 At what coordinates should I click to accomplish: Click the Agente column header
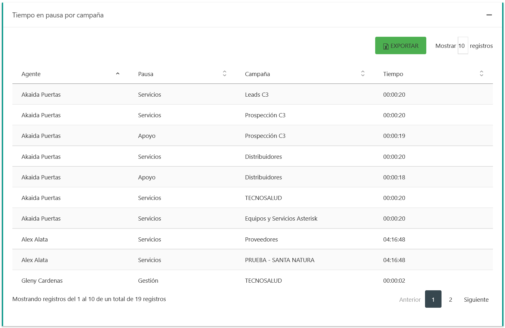click(31, 74)
